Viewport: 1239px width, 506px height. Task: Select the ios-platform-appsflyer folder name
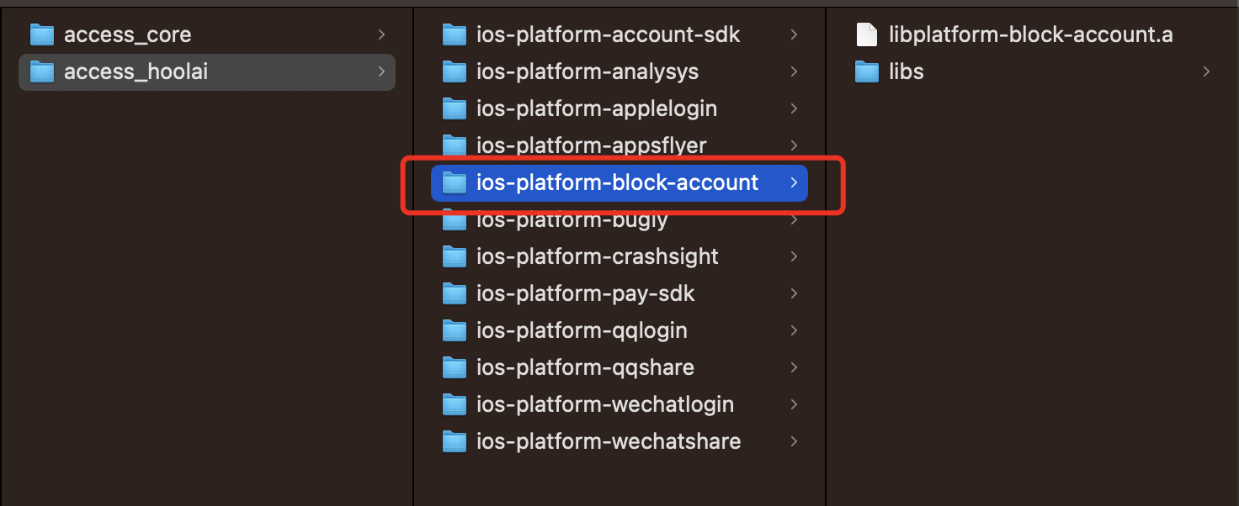(x=591, y=145)
